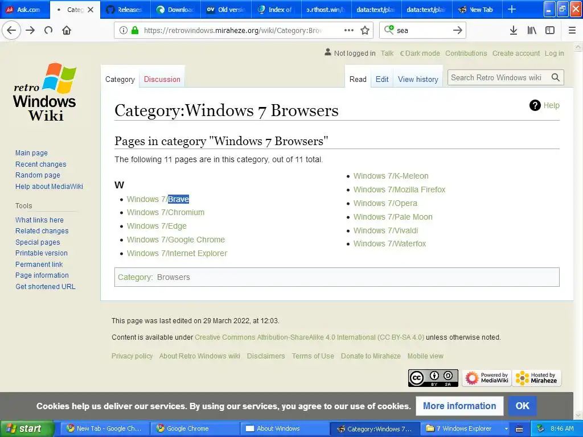Click Log in link
Viewport: 583px width, 437px height.
click(555, 53)
